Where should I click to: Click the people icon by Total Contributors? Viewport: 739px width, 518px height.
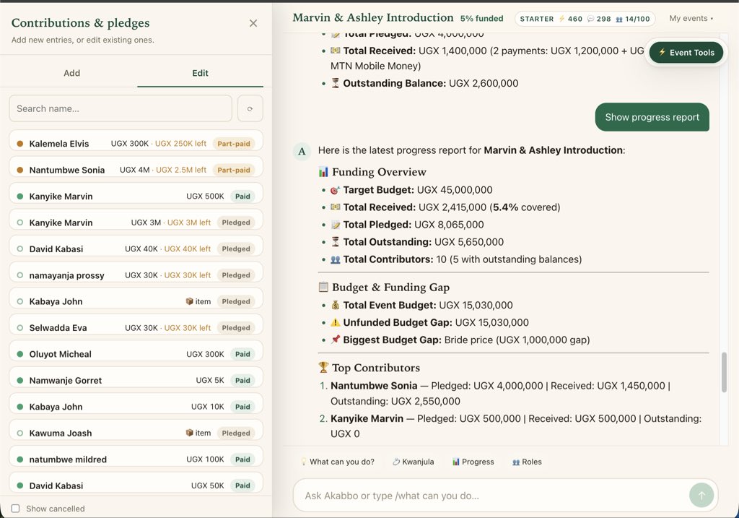point(335,259)
